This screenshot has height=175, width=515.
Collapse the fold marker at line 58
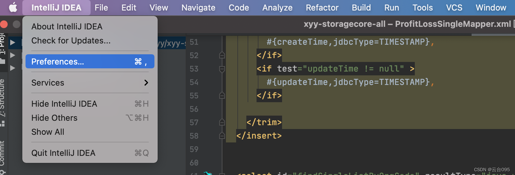[222, 136]
